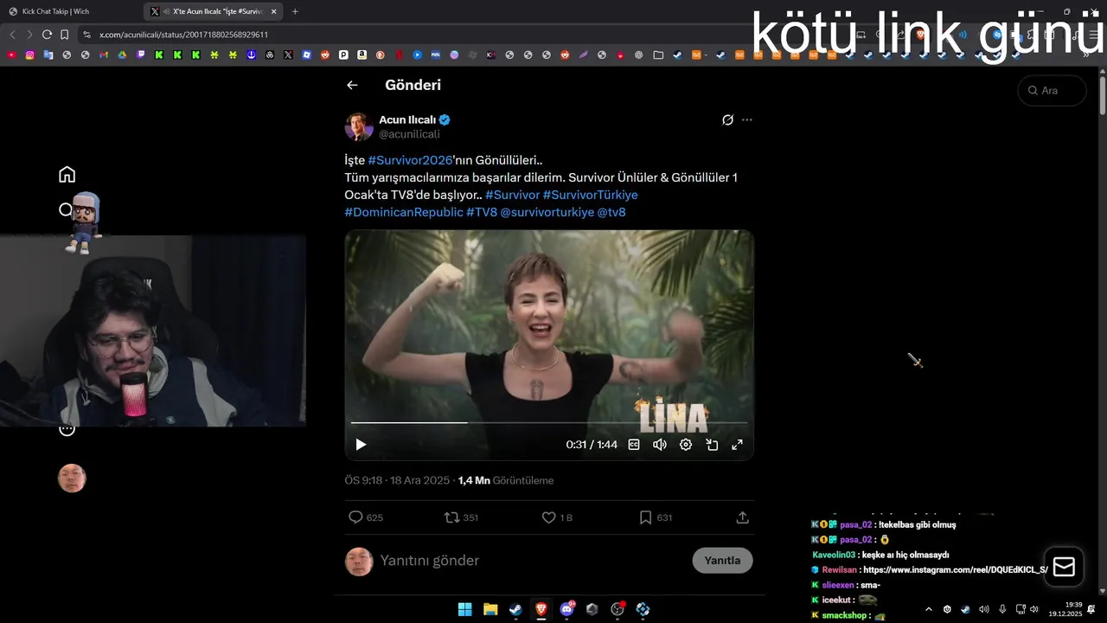Viewport: 1107px width, 623px height.
Task: Open the #TV8 hashtag link
Action: (x=482, y=212)
